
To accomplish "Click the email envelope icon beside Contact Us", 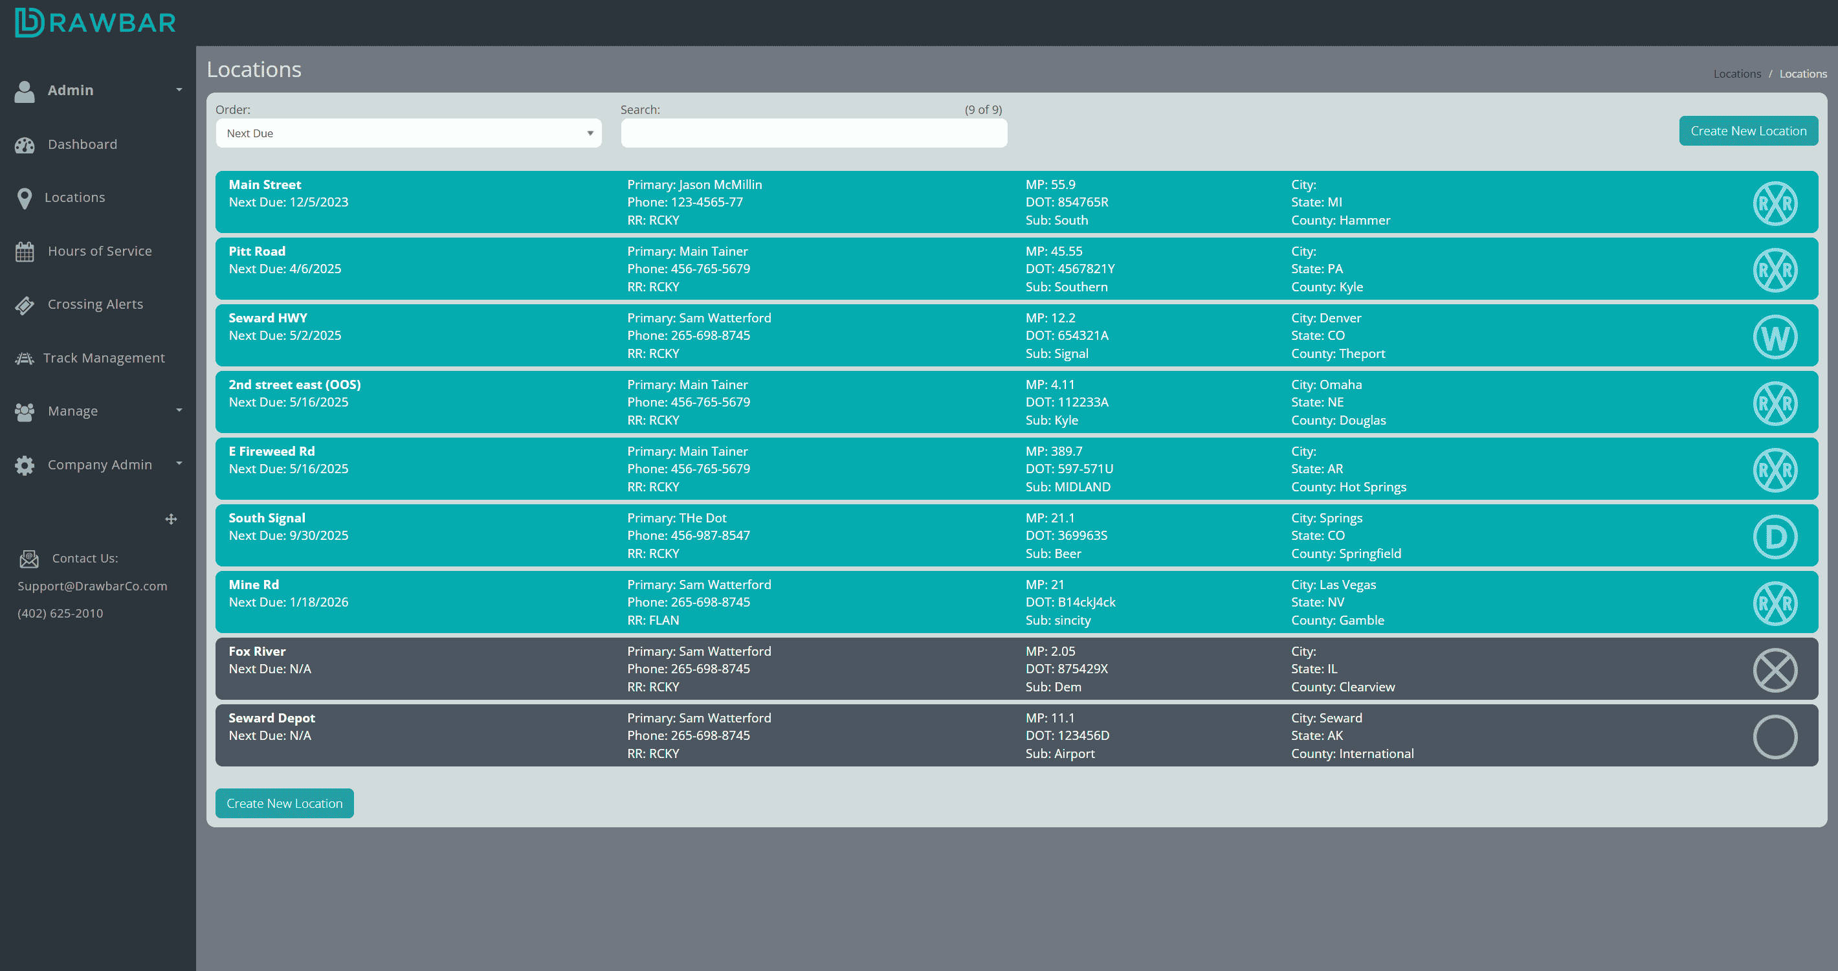I will 28,559.
